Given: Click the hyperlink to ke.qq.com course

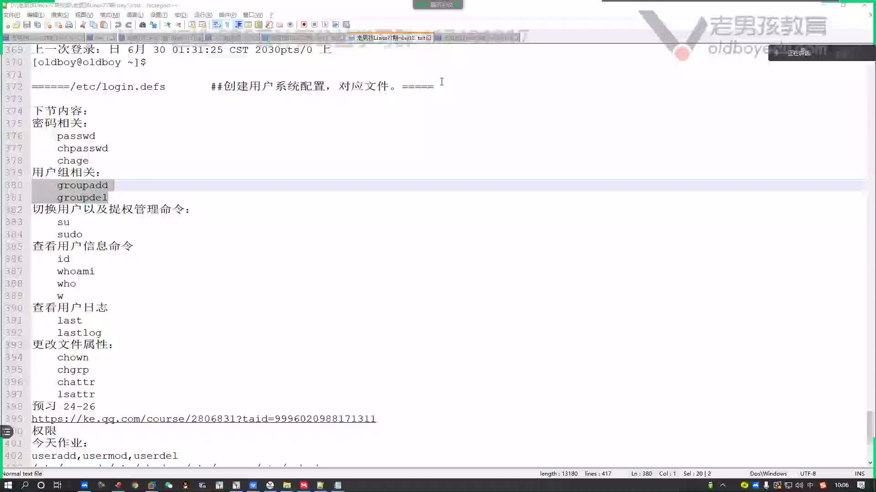Looking at the screenshot, I should tap(203, 419).
